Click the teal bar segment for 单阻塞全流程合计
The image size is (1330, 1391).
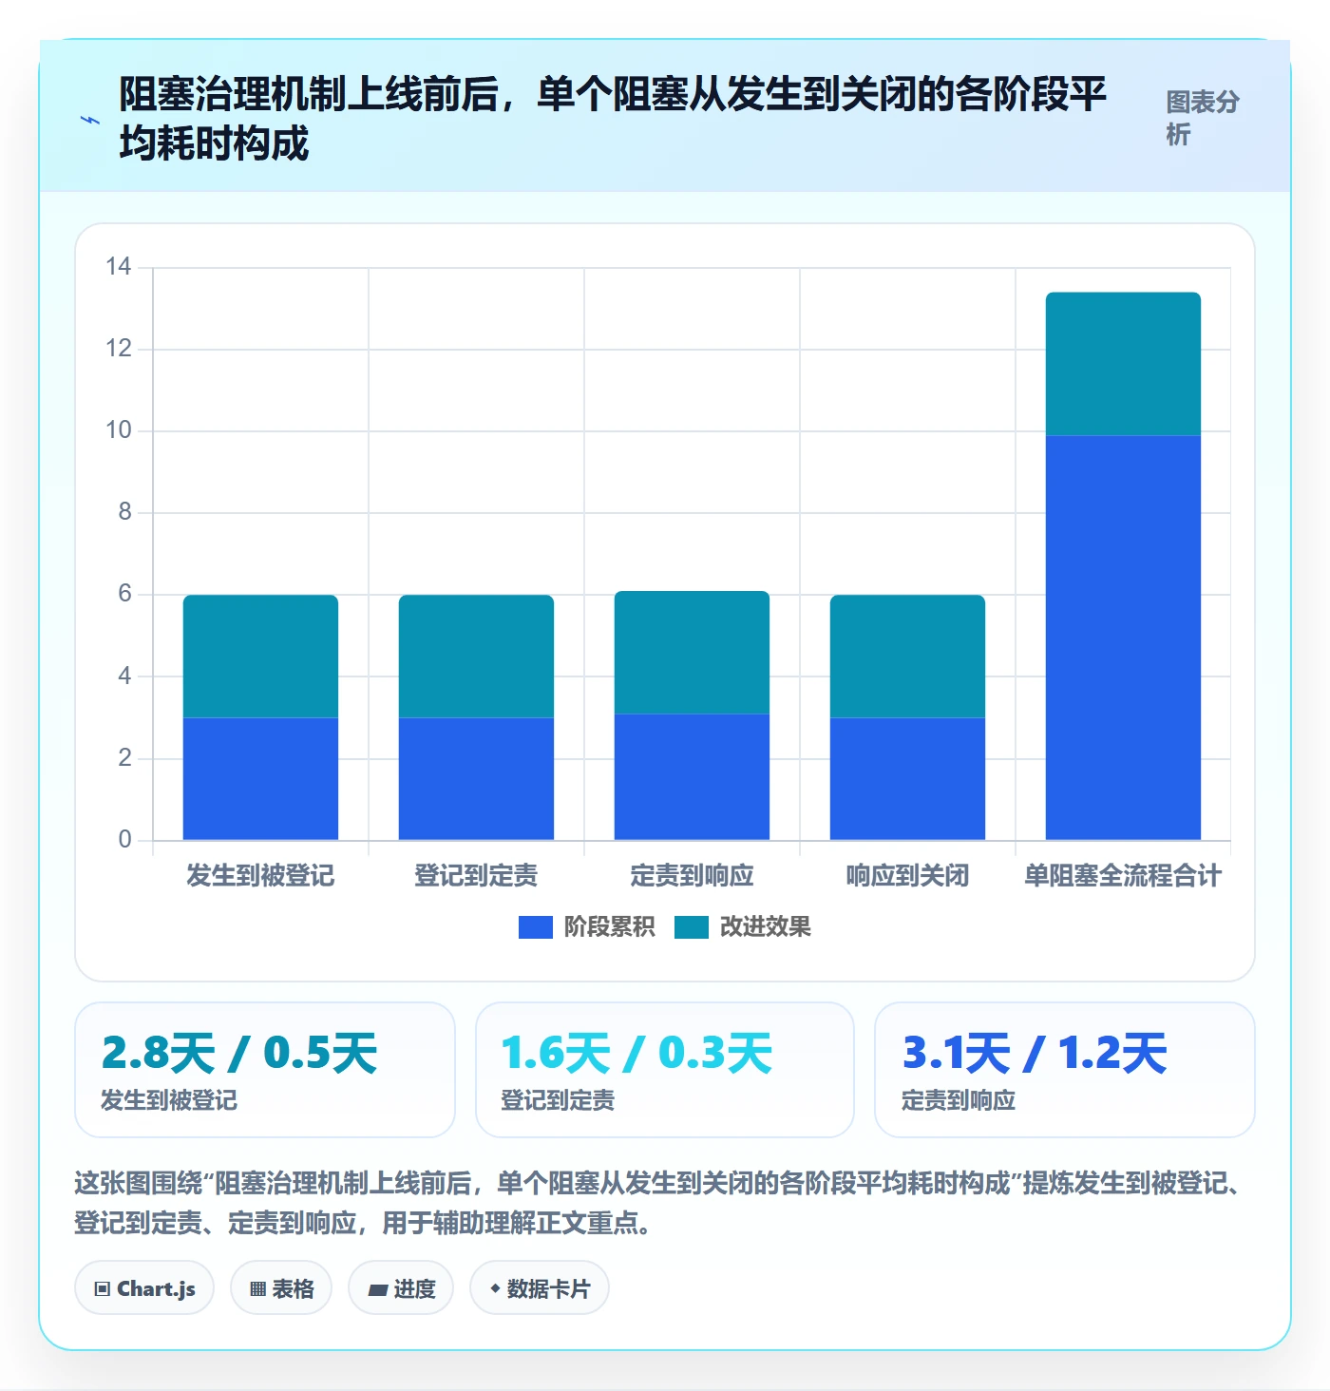(x=1123, y=364)
